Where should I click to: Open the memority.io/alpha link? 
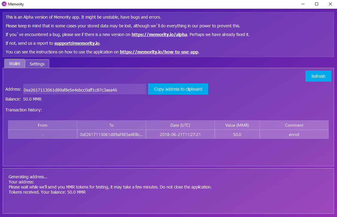[159, 35]
